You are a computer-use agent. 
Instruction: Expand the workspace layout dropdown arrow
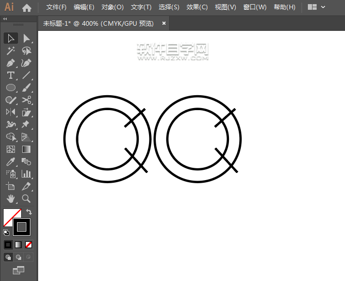point(323,7)
